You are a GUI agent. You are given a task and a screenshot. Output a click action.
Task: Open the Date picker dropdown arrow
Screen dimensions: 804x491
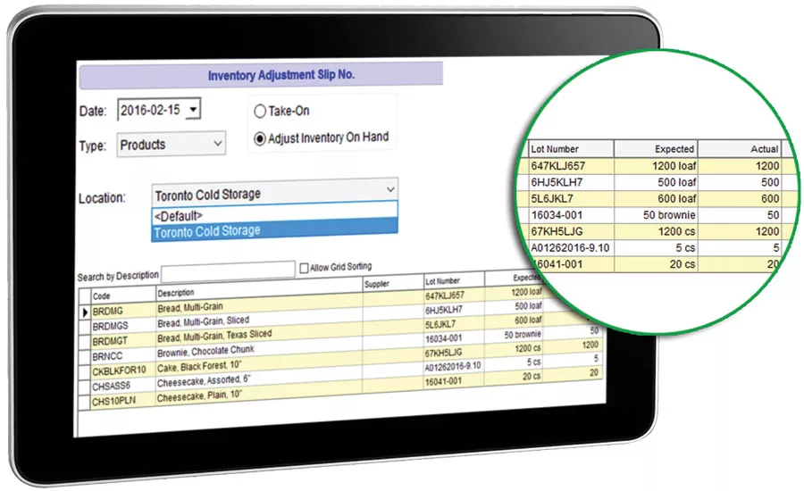point(193,109)
